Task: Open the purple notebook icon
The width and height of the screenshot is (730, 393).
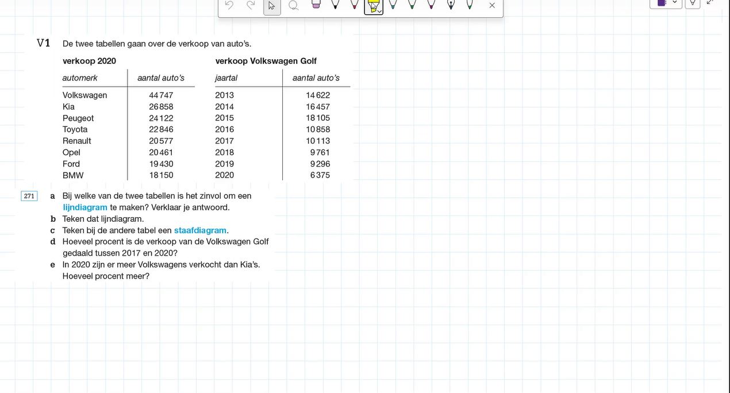Action: click(x=662, y=2)
